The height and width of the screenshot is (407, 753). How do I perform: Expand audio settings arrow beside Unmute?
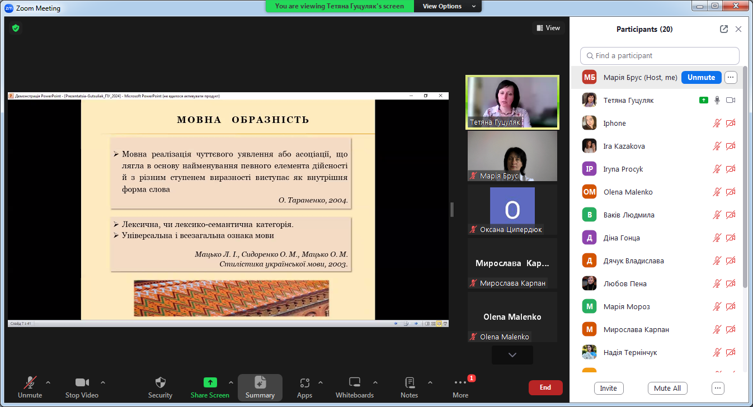(x=48, y=382)
